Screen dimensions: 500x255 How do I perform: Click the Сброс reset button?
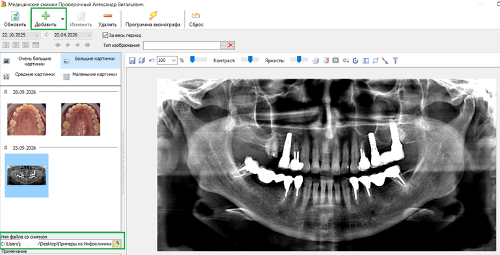196,19
